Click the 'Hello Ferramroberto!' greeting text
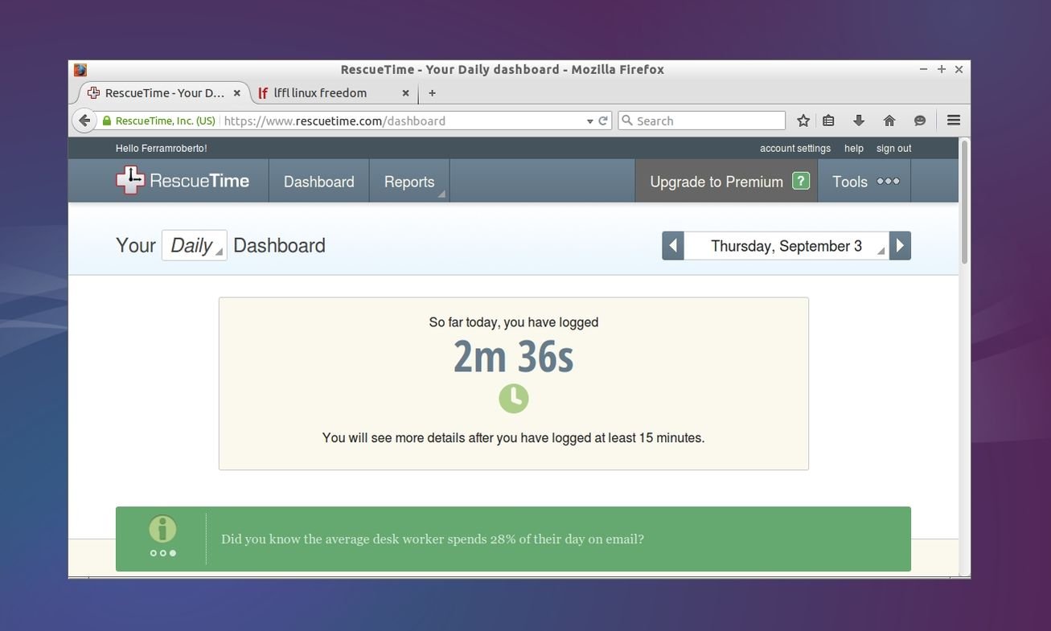This screenshot has width=1051, height=631. tap(161, 148)
